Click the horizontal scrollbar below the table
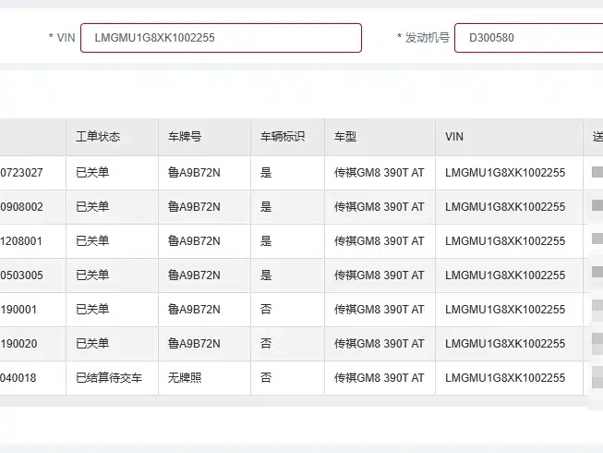This screenshot has height=453, width=603. [294, 401]
